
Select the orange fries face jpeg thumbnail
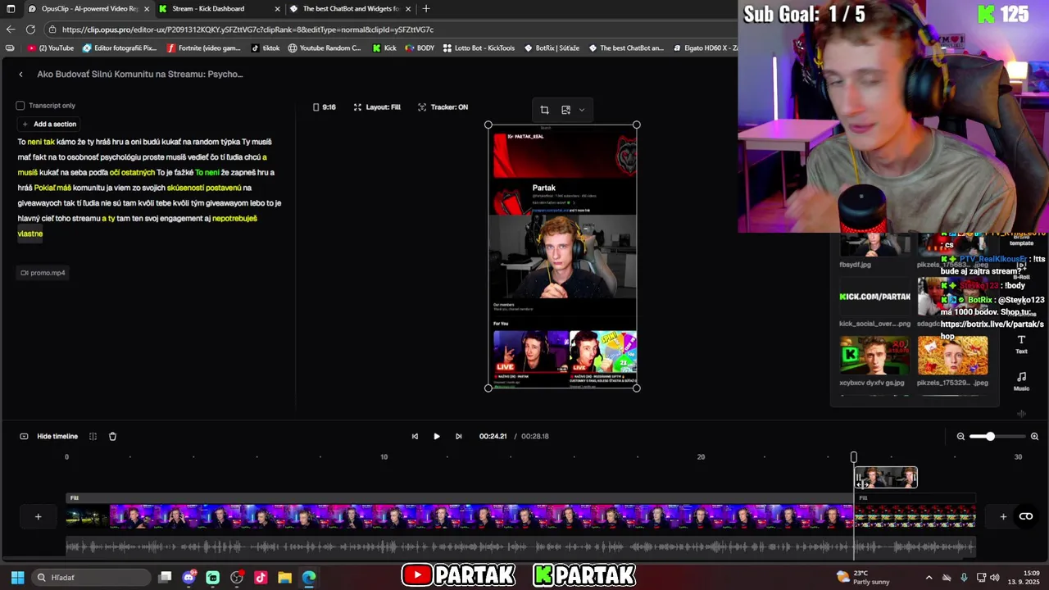click(x=952, y=356)
